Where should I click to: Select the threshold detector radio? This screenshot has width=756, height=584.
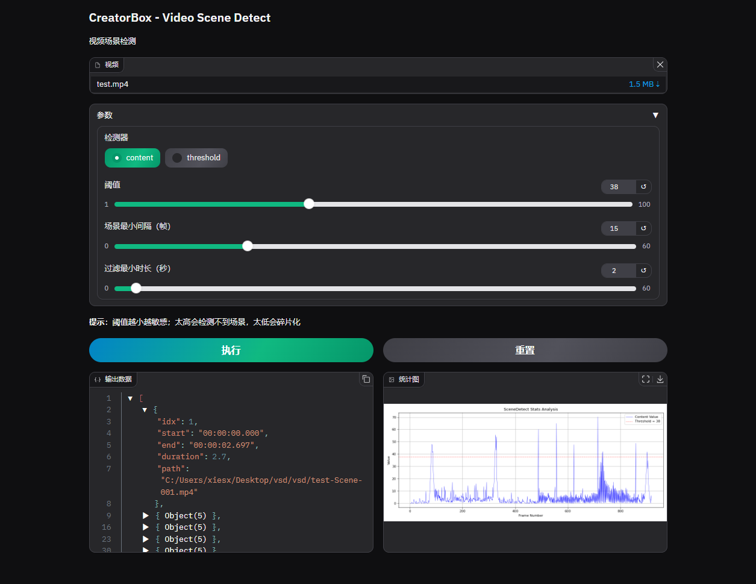coord(196,158)
